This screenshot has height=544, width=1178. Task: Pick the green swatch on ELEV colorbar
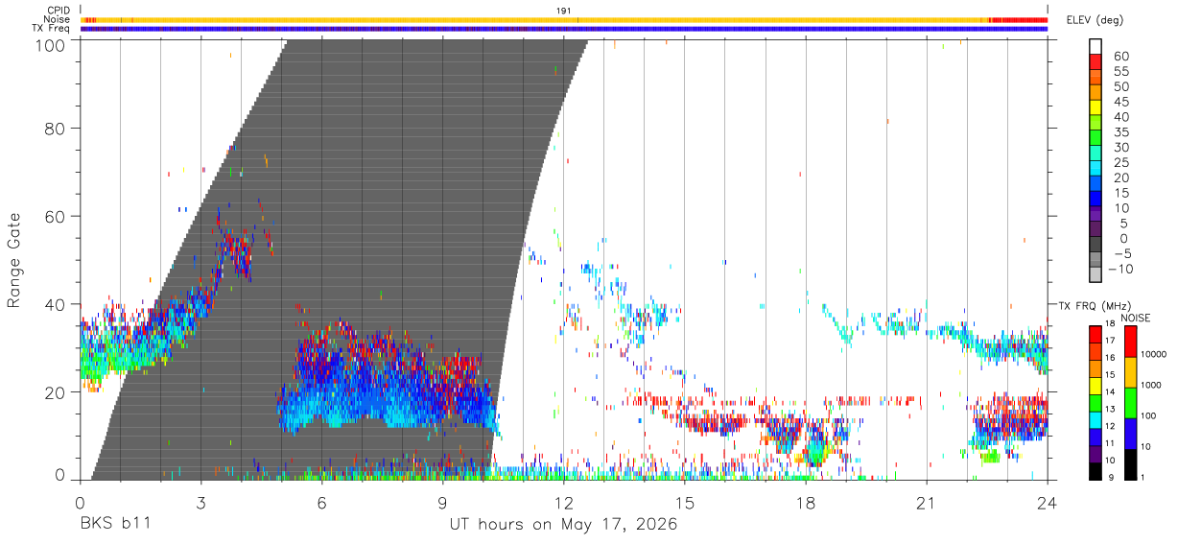1096,138
